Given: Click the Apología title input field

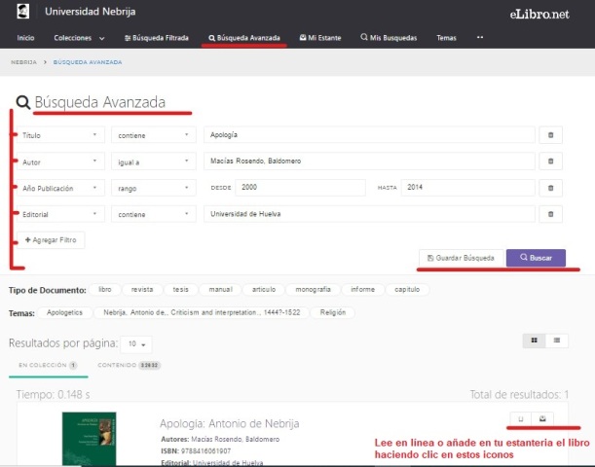Looking at the screenshot, I should point(369,135).
